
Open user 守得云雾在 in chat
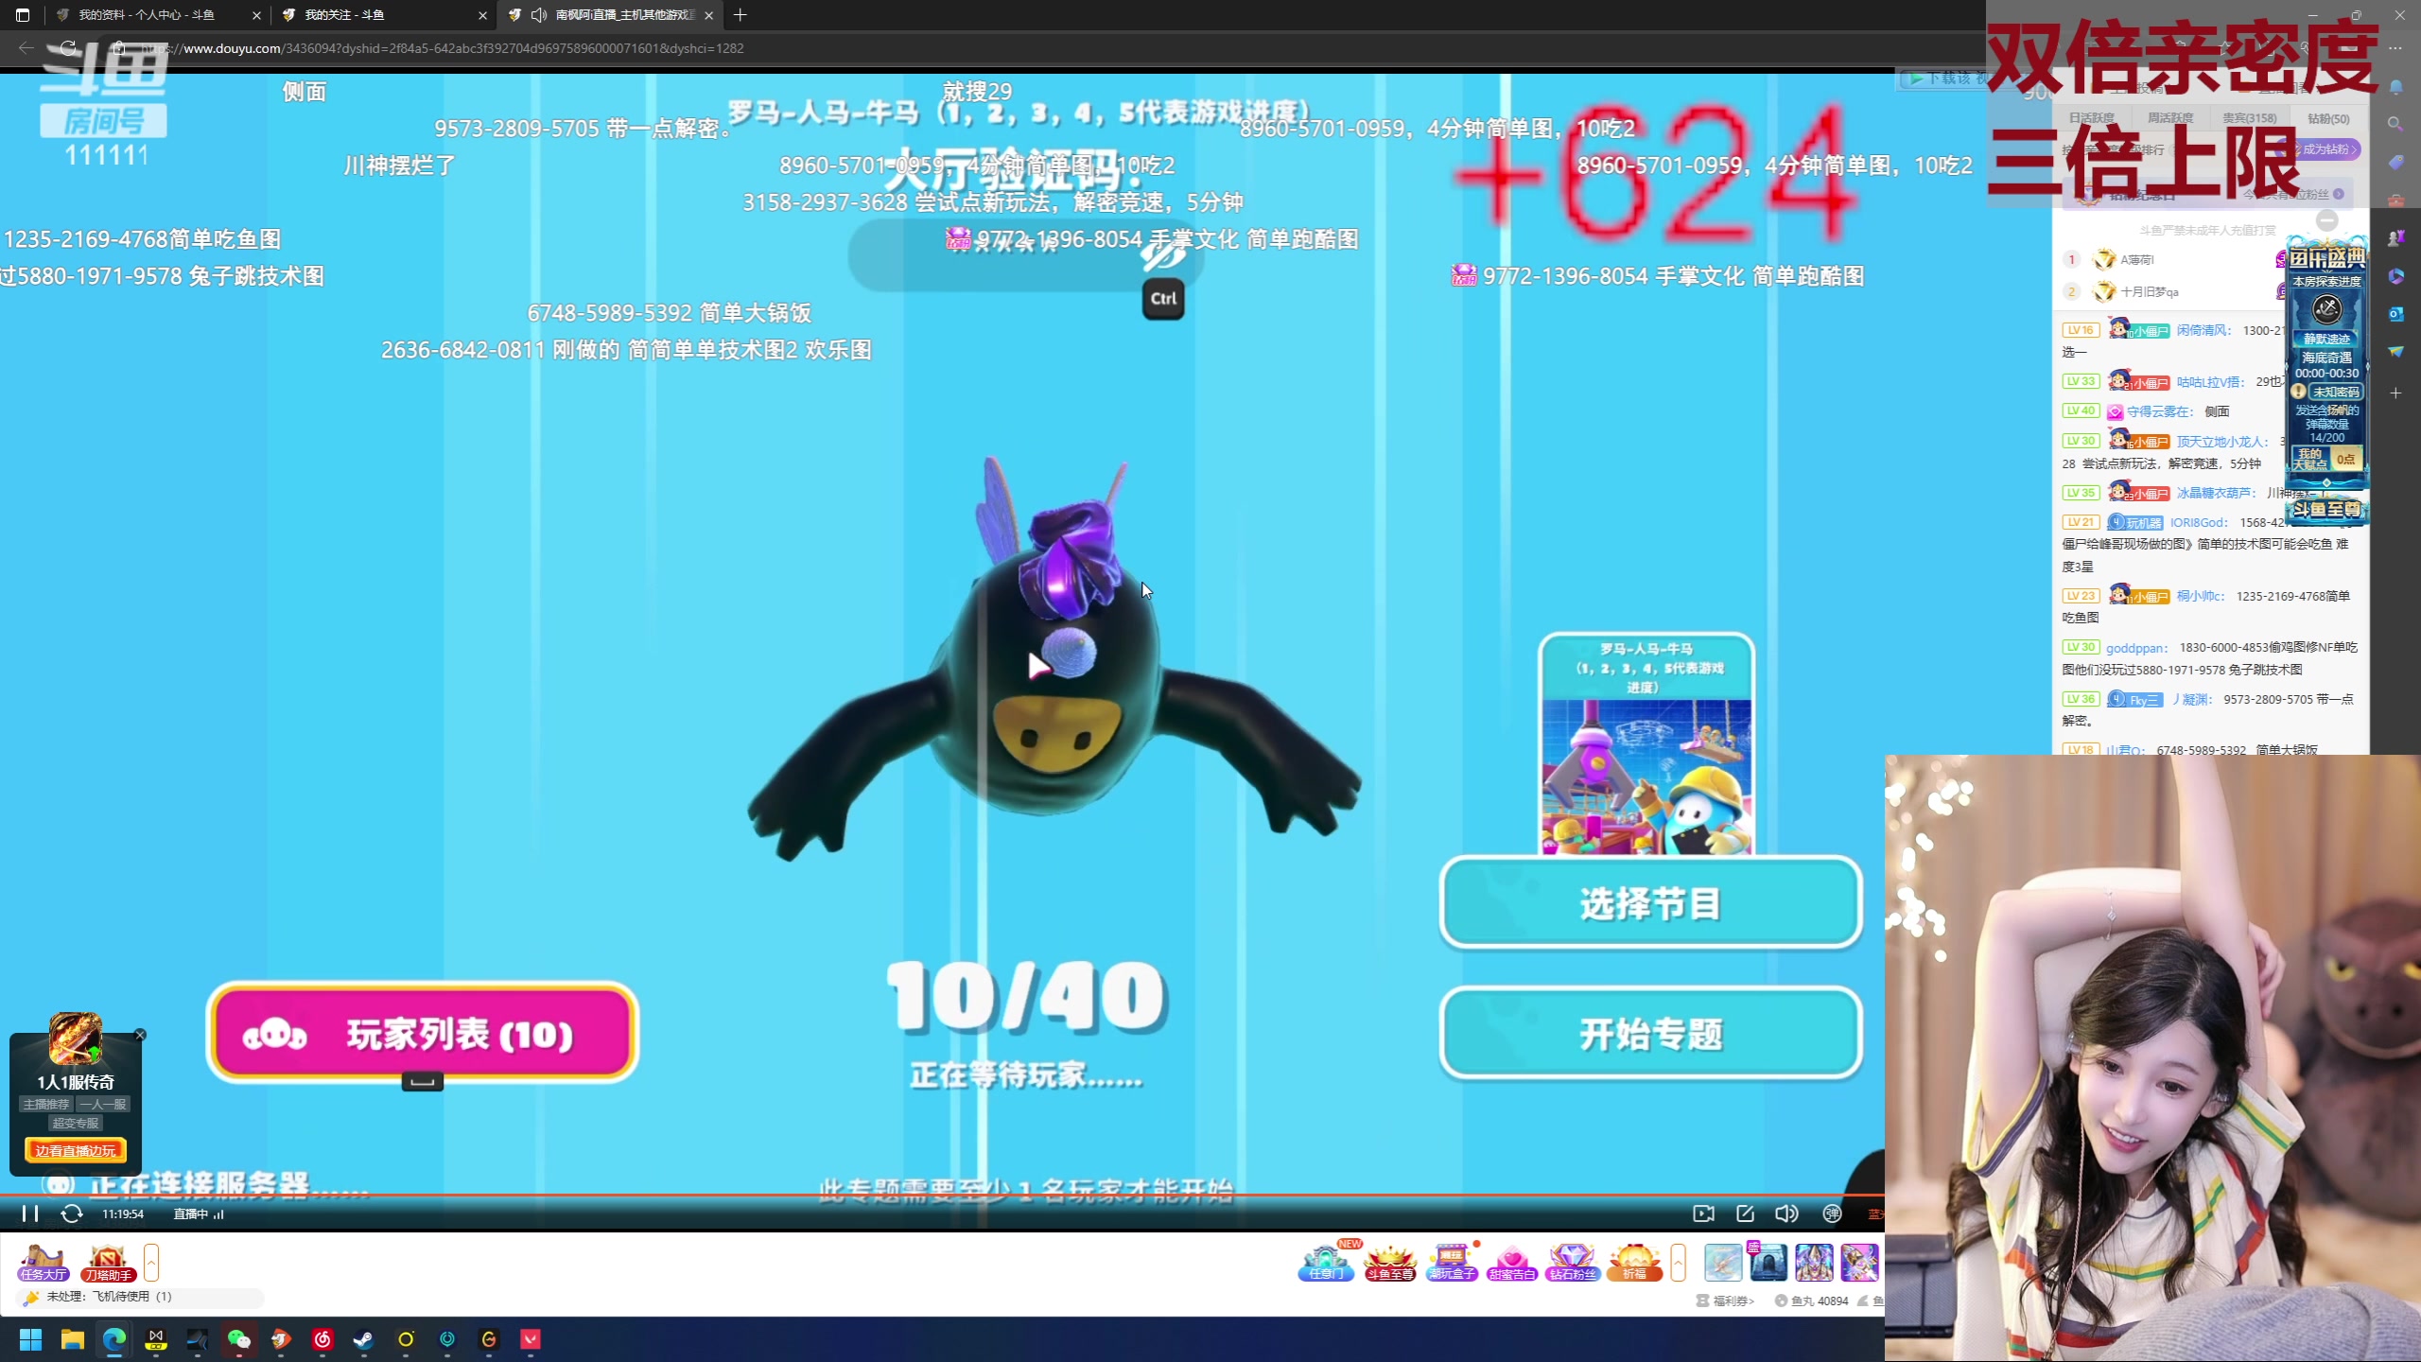[2159, 411]
